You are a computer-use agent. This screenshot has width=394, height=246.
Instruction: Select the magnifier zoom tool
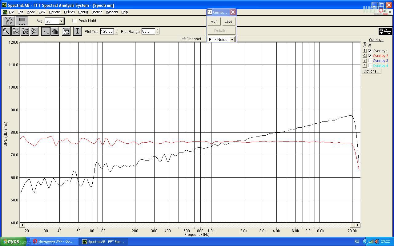pyautogui.click(x=6, y=31)
